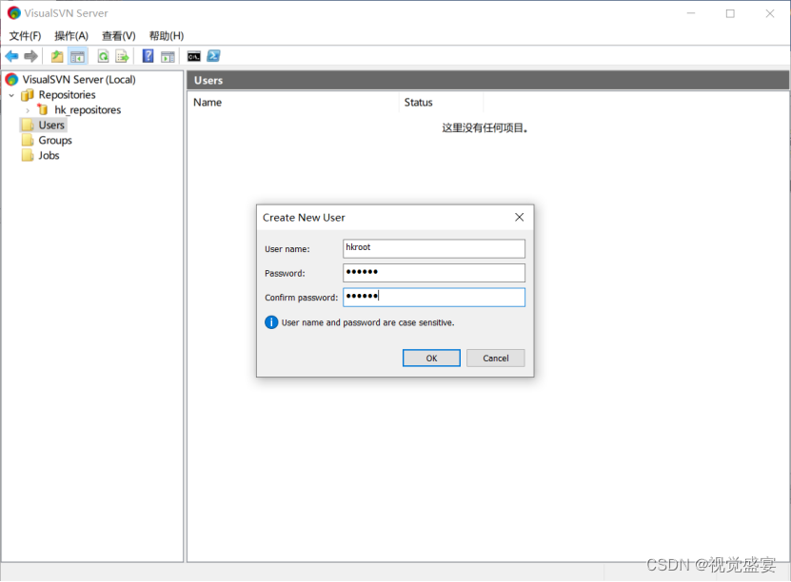Maximize the VisualSVN Server window
Screen dimensions: 791x582
pos(730,13)
